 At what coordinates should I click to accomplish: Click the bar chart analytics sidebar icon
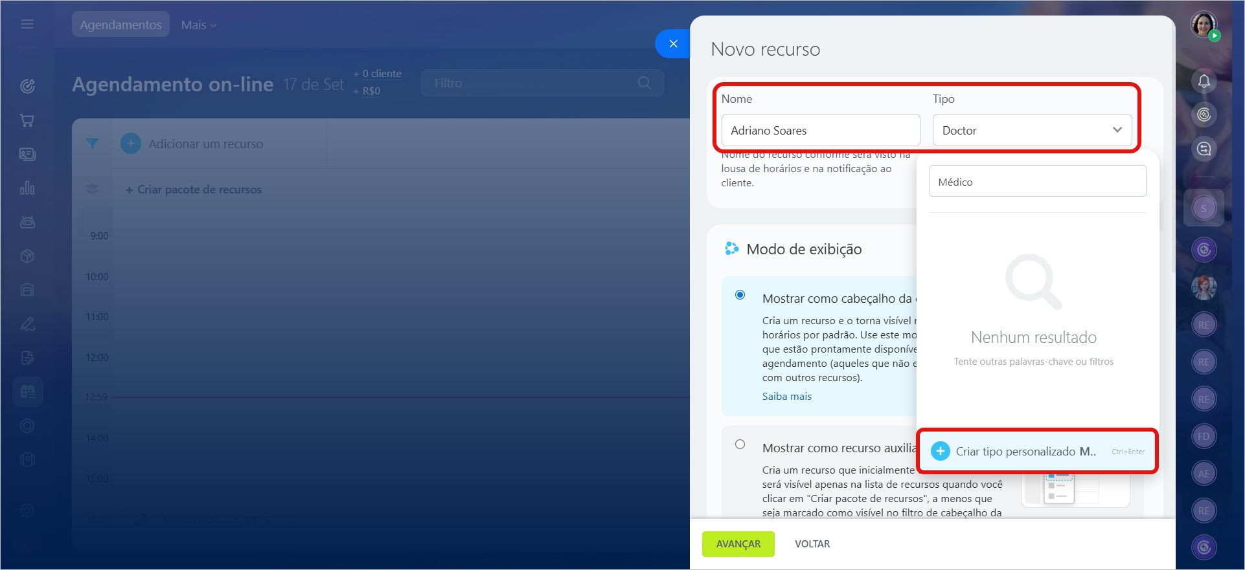27,188
